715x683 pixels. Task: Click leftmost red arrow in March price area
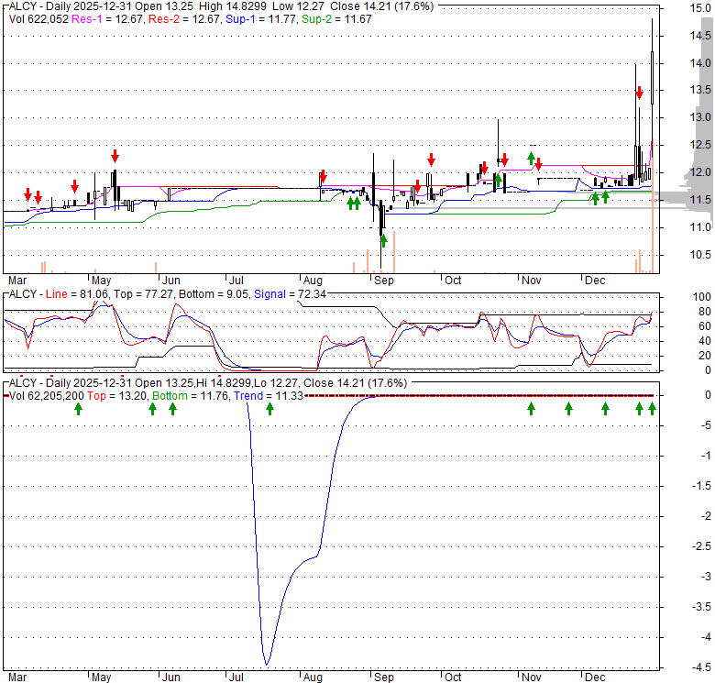(28, 194)
